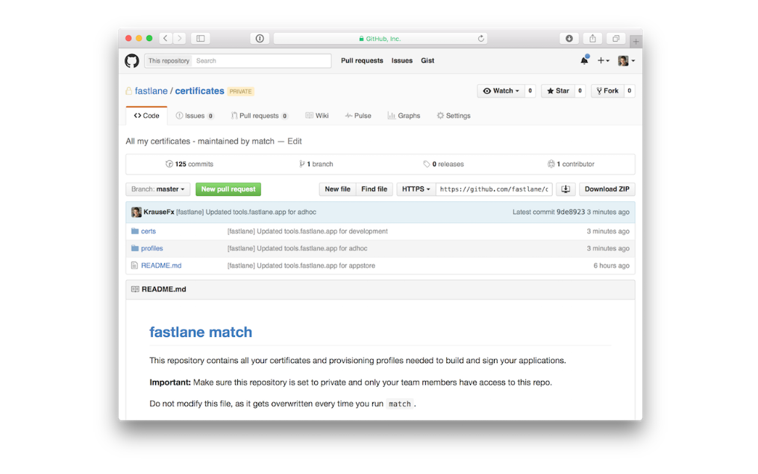Switch to the Issues tab
Viewport: 758px width, 474px height.
(195, 116)
